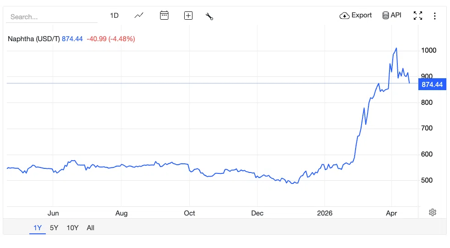Open the API database icon
The image size is (450, 248).
pyautogui.click(x=386, y=15)
